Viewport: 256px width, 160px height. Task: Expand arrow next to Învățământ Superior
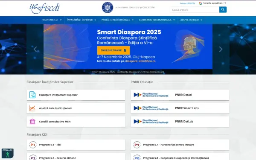tap(95, 20)
